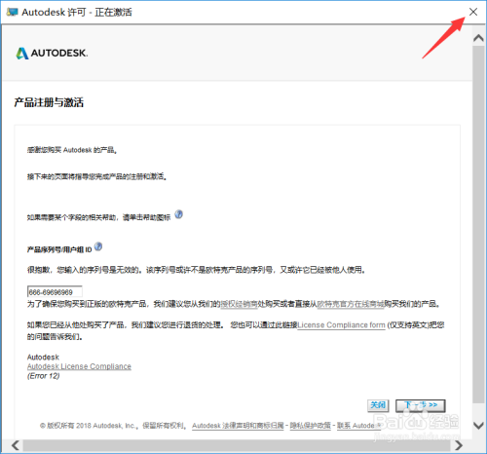Click the Autodesk logo in the header

52,53
